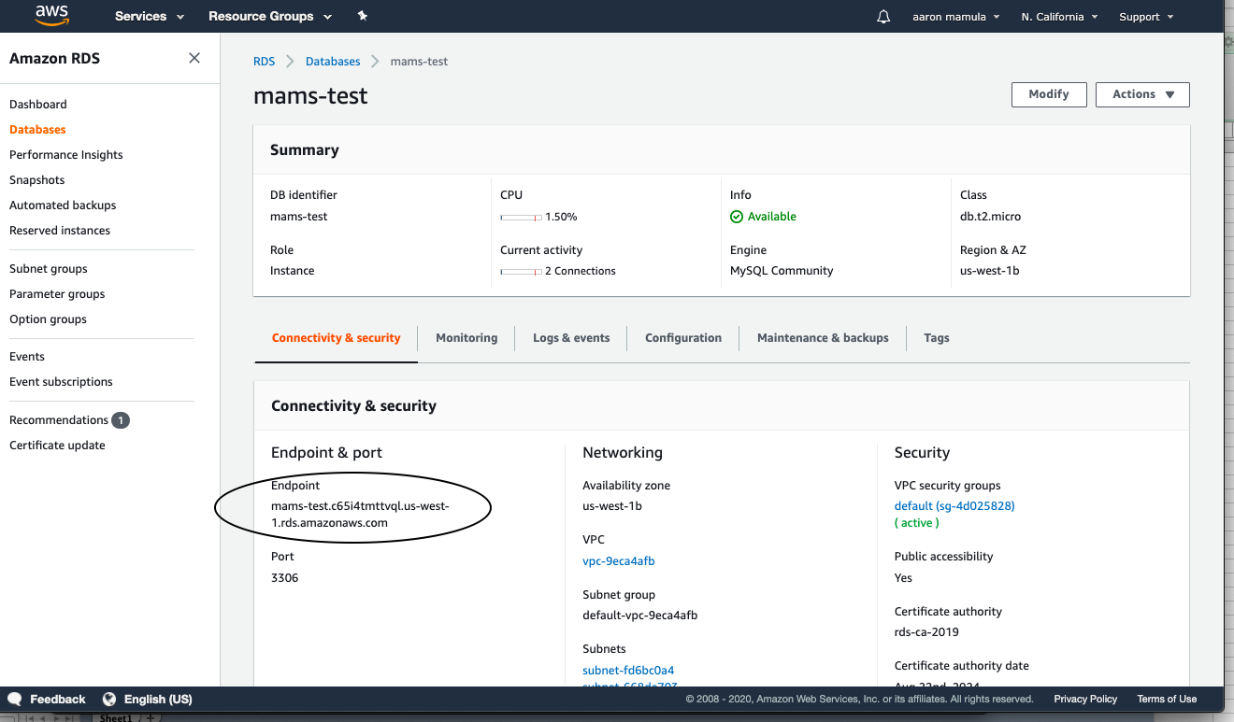Go to Databases breadcrumb link
Viewport: 1234px width, 722px height.
tap(333, 62)
